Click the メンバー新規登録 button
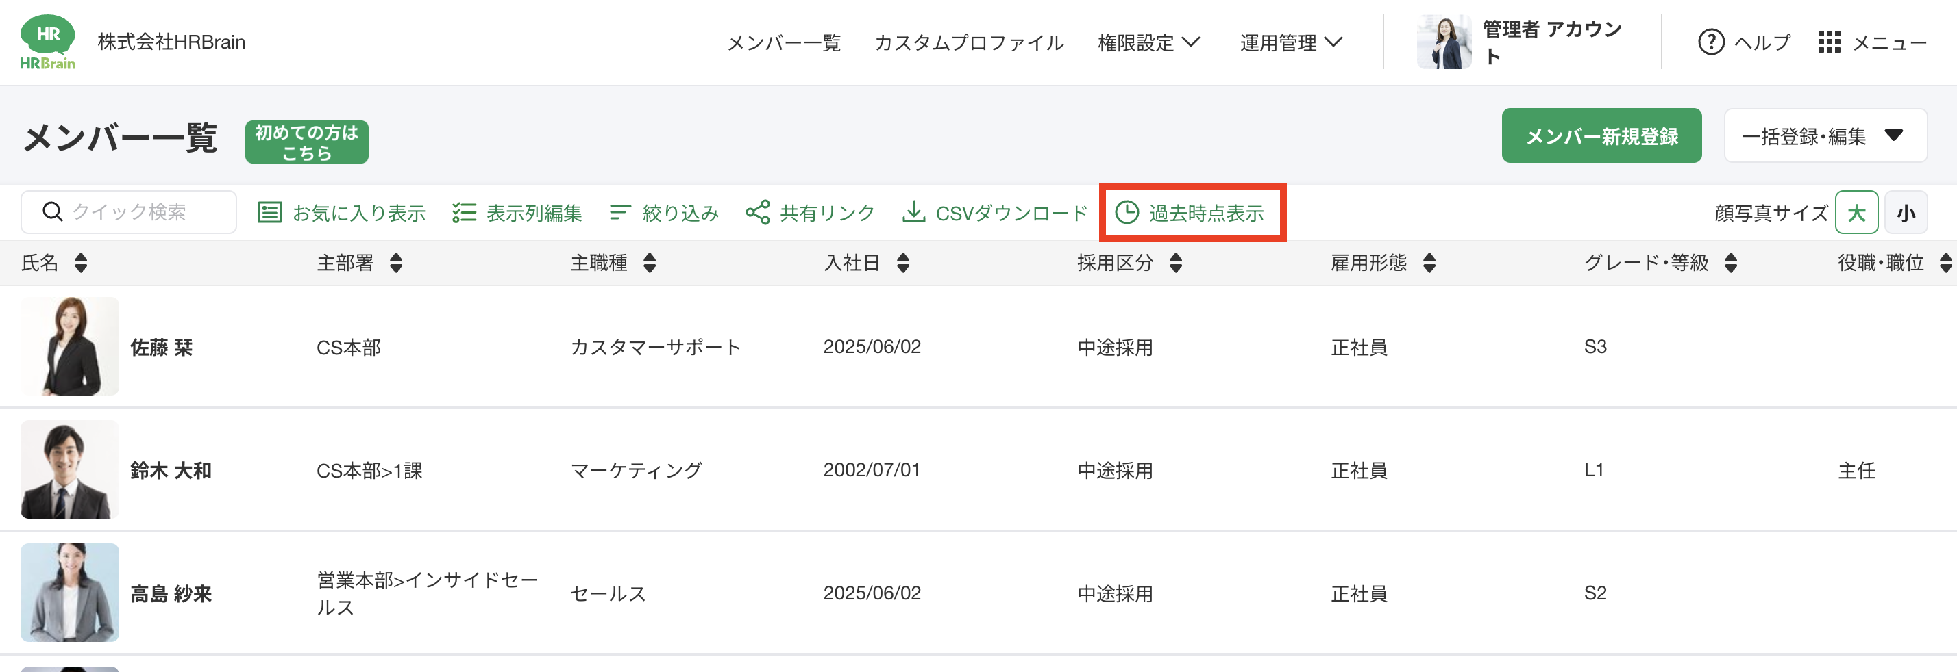 1601,135
